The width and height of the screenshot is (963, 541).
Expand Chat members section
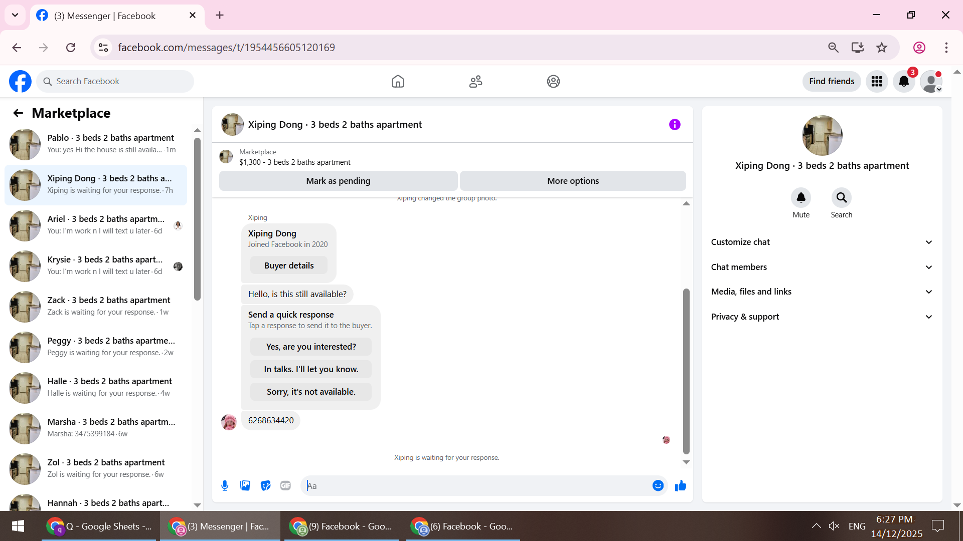[822, 267]
